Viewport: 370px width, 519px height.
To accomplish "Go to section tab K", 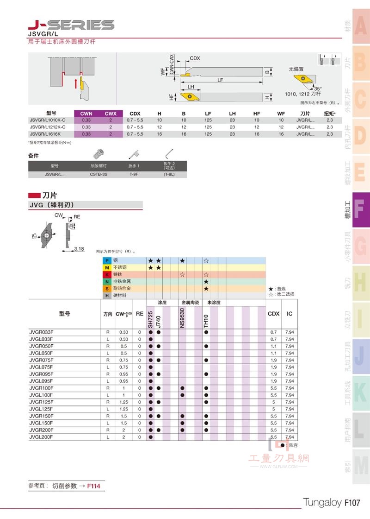I will pos(361,393).
